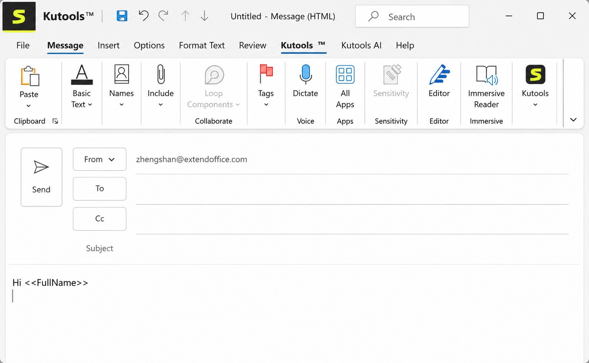
Task: Click the Include paperclip icon
Action: point(161,74)
